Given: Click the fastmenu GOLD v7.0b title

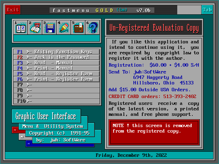Looking at the screenshot, I should (102, 10).
